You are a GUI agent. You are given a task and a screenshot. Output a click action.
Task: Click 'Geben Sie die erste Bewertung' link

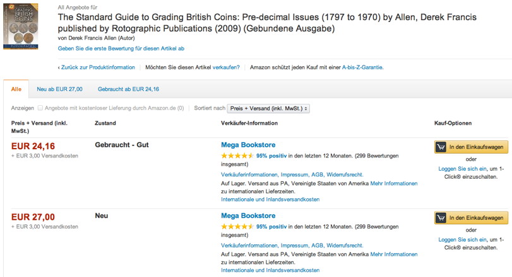coord(121,48)
